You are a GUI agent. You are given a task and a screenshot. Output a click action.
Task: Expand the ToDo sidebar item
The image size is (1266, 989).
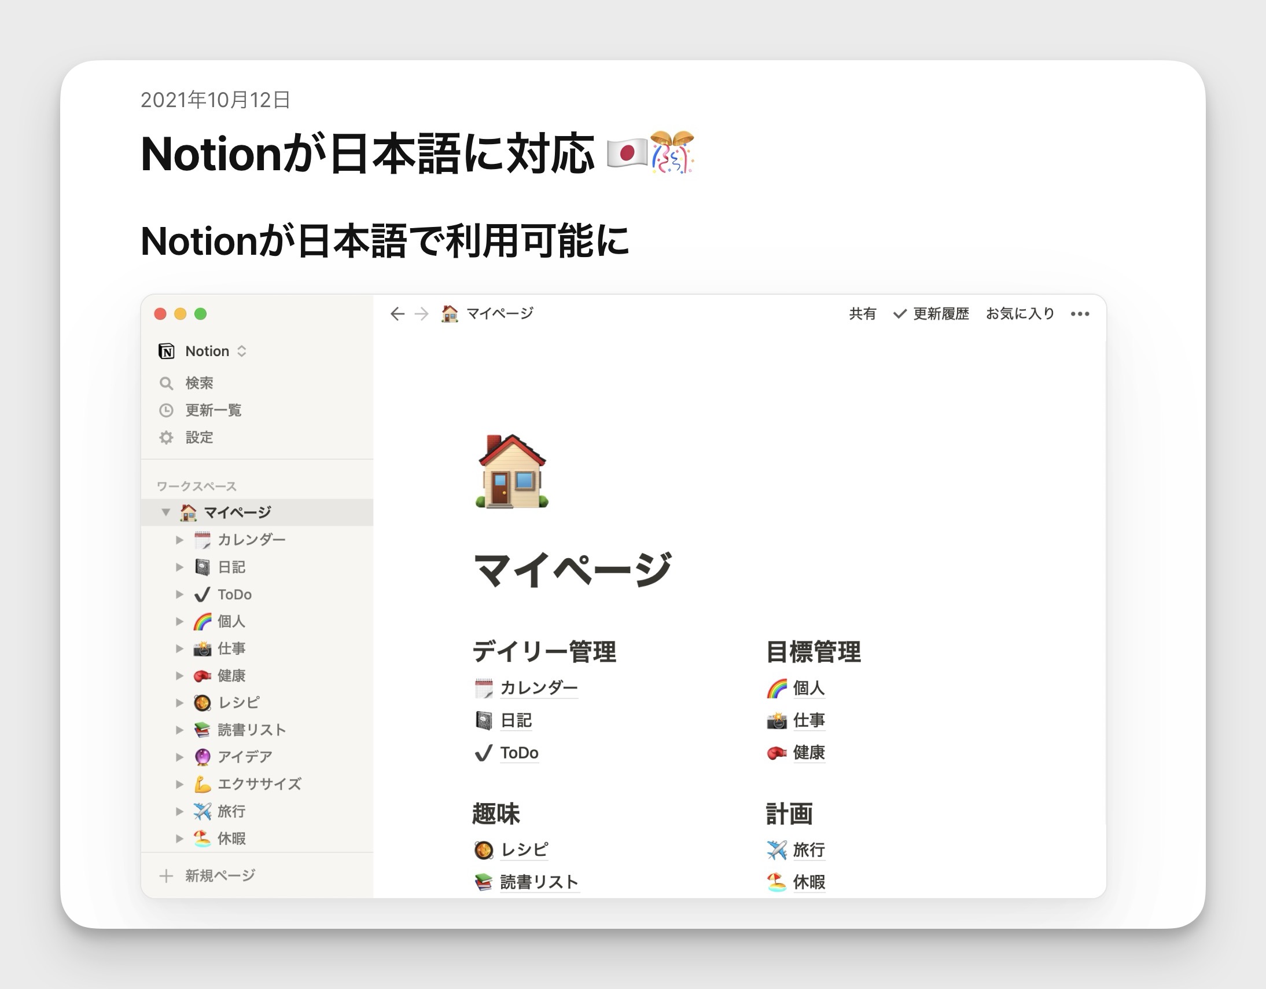coord(180,594)
